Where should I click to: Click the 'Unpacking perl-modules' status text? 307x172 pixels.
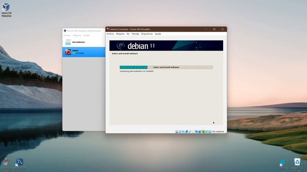(137, 71)
